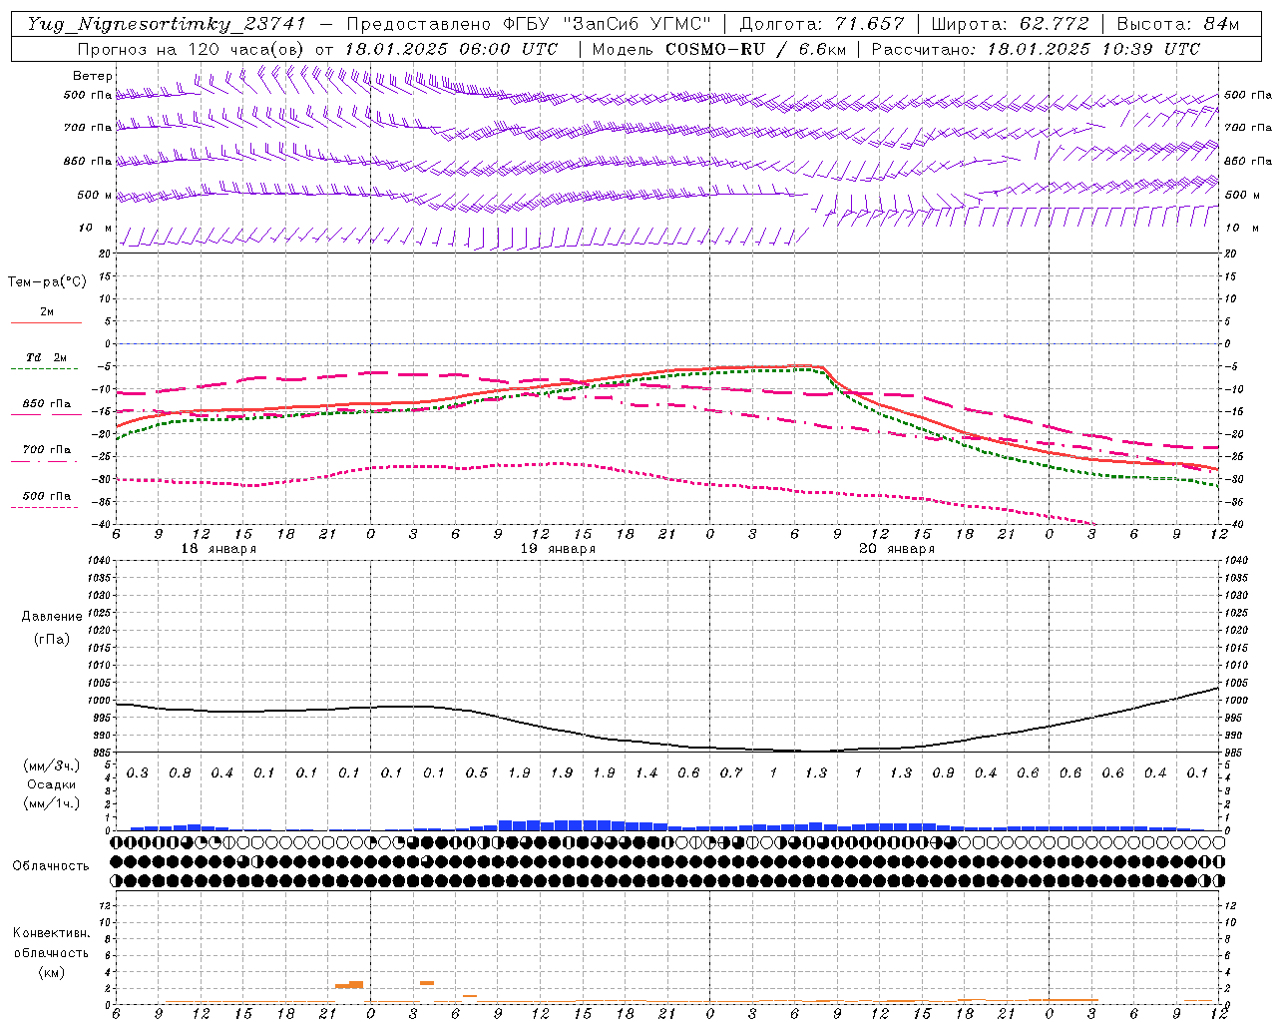This screenshot has height=1022, width=1277.
Task: Click the 'Осадки' precipitation label
Action: tap(52, 784)
